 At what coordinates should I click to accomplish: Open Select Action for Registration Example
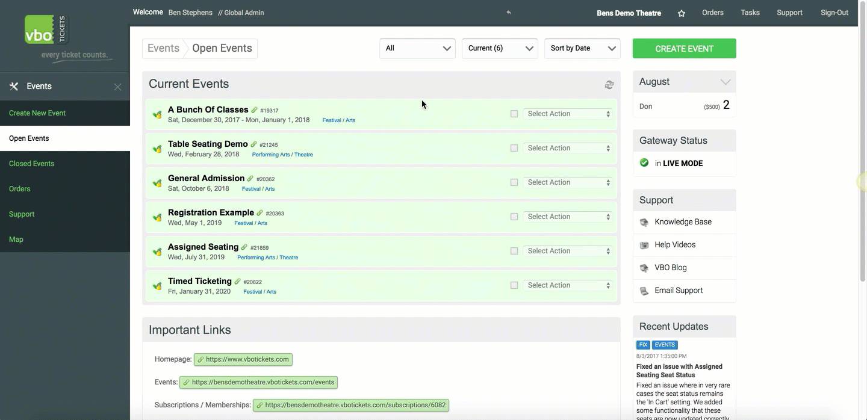(568, 217)
